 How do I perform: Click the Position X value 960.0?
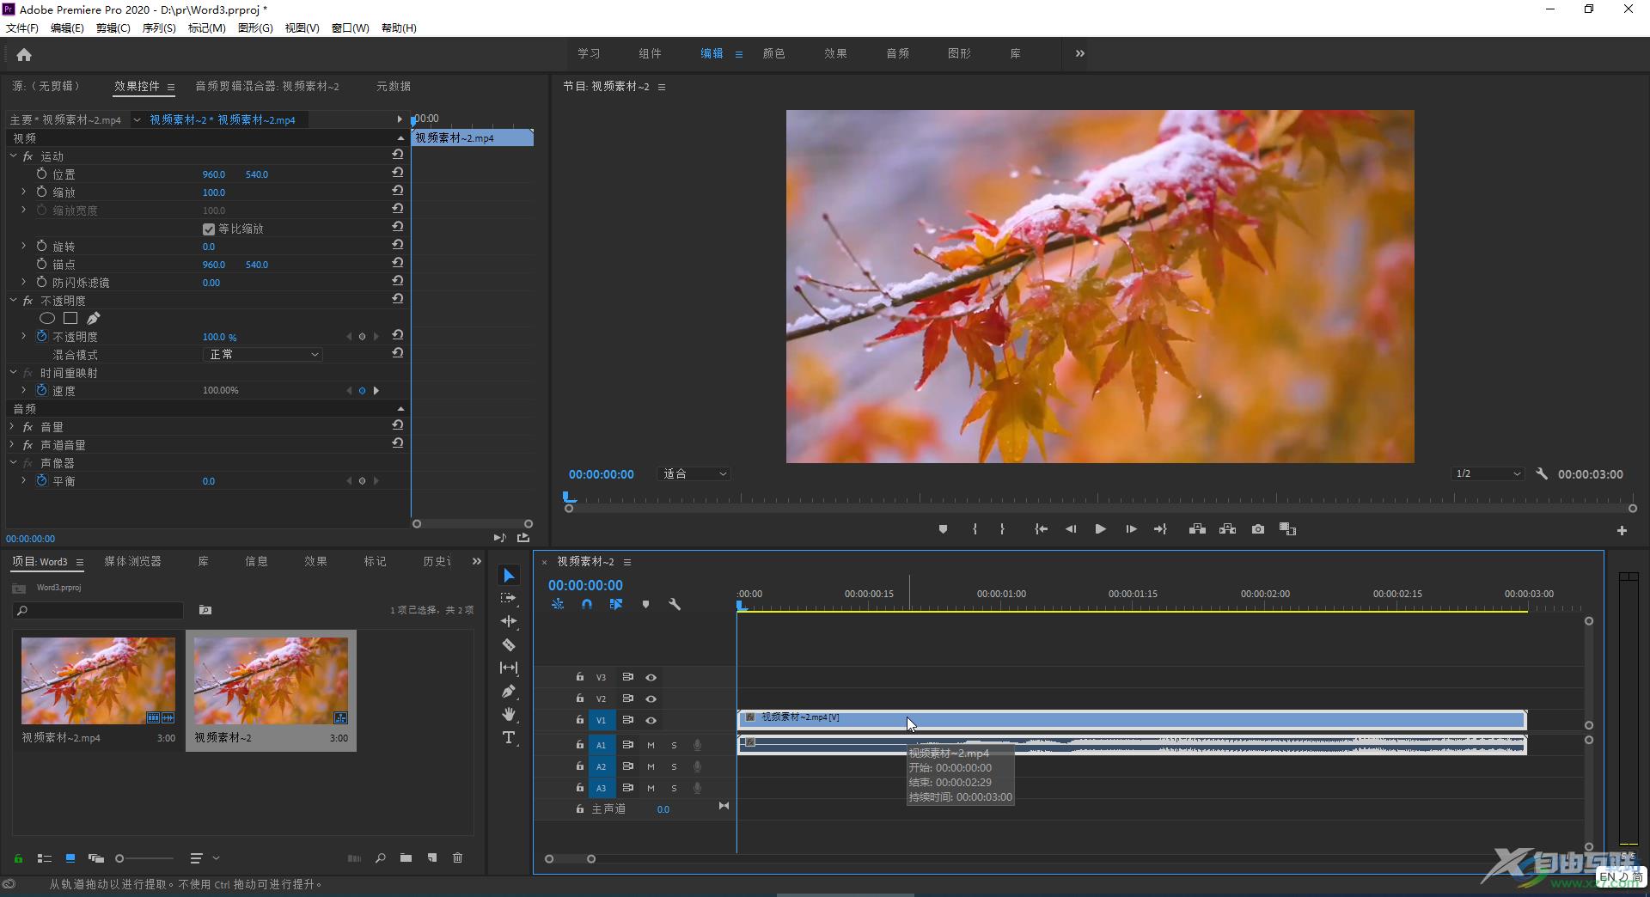[213, 174]
